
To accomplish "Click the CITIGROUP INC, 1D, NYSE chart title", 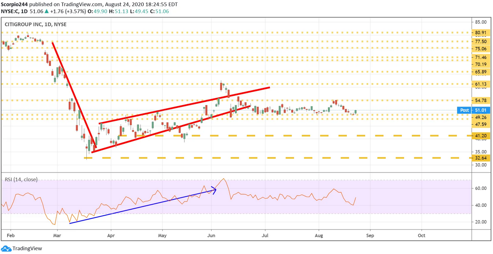I will (x=36, y=24).
